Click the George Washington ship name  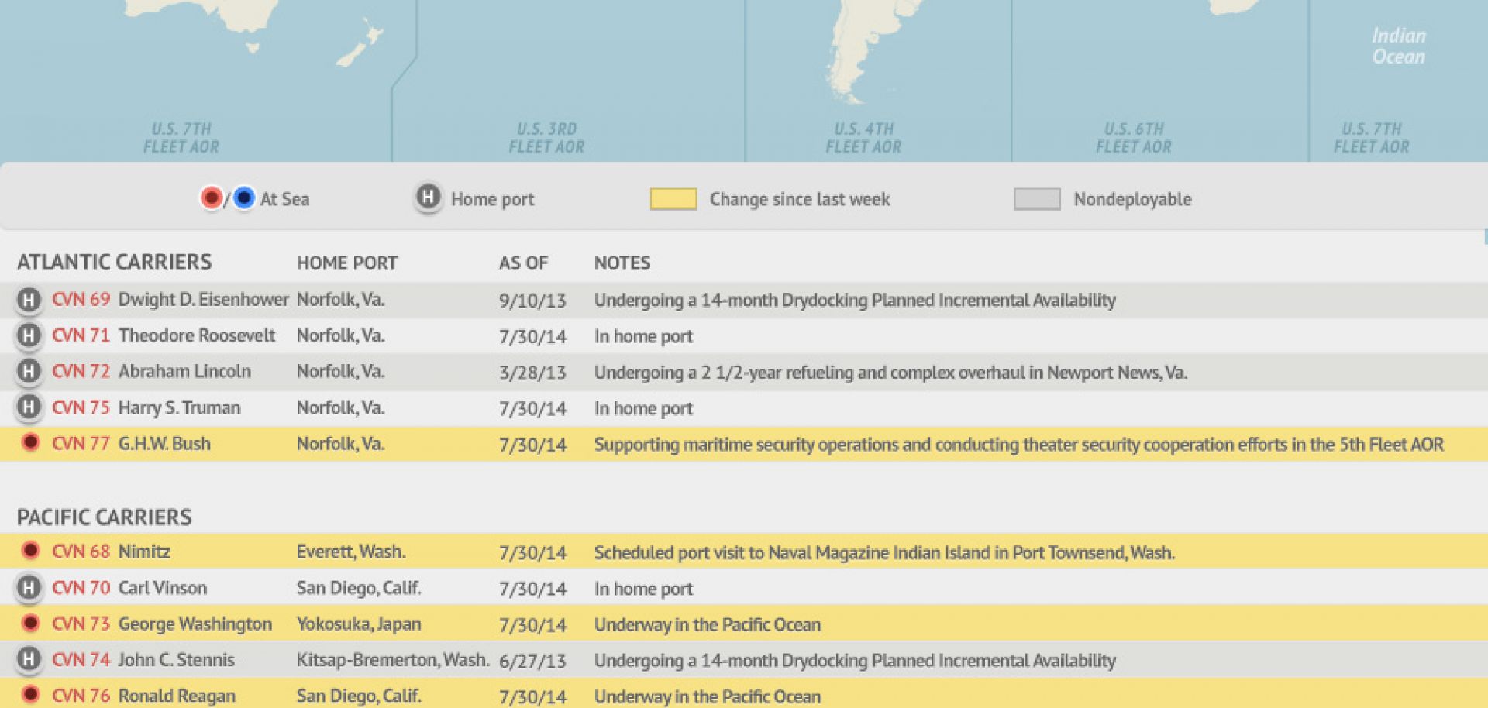point(195,624)
